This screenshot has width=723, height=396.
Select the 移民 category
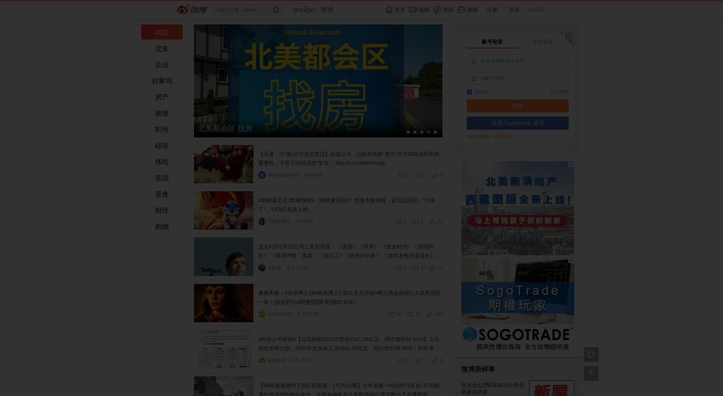click(162, 162)
